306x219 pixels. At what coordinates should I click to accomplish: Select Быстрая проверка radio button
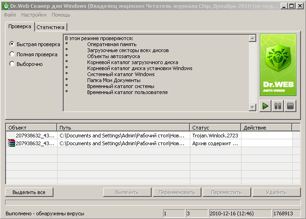[x=12, y=44]
